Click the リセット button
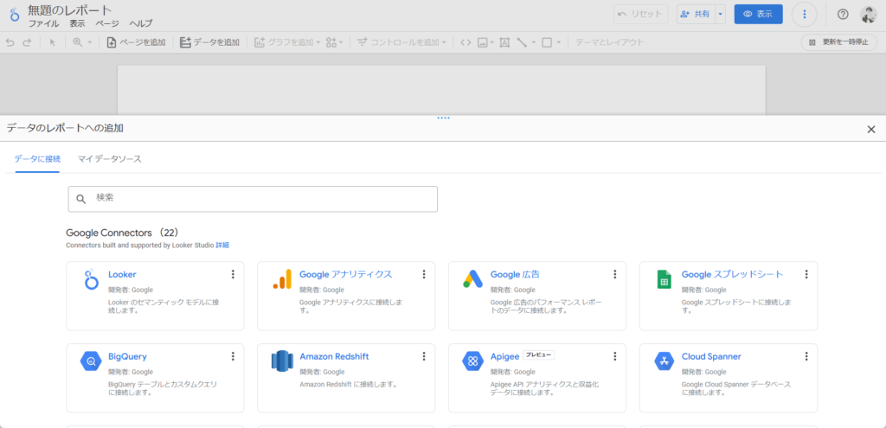The width and height of the screenshot is (886, 428). 641,15
